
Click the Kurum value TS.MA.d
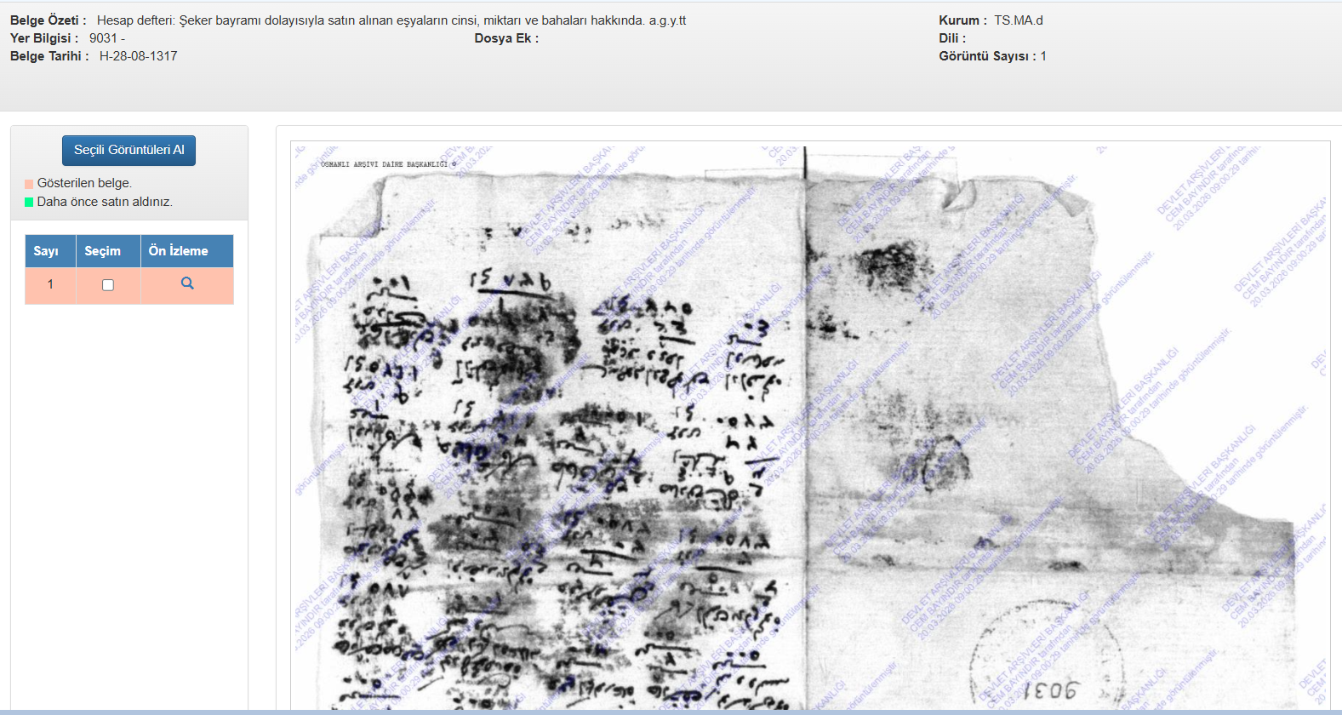point(1018,20)
